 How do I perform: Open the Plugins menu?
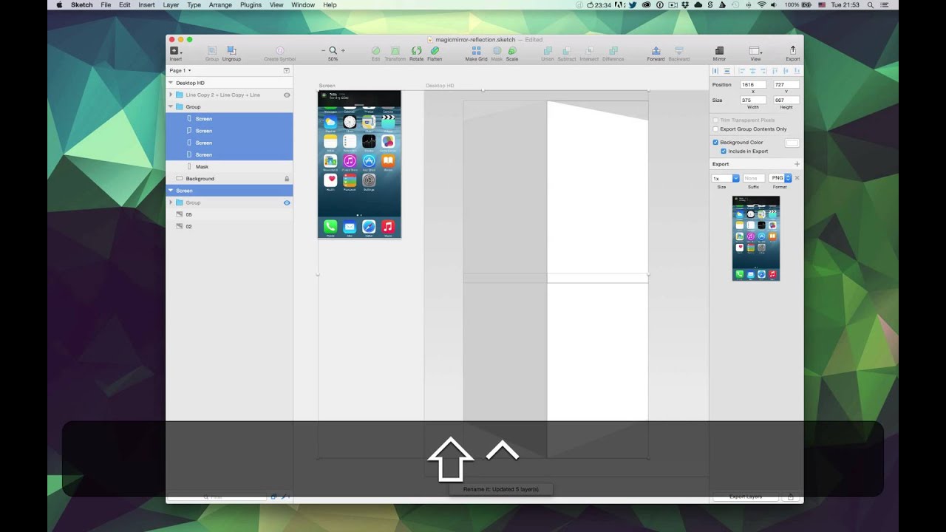point(251,4)
